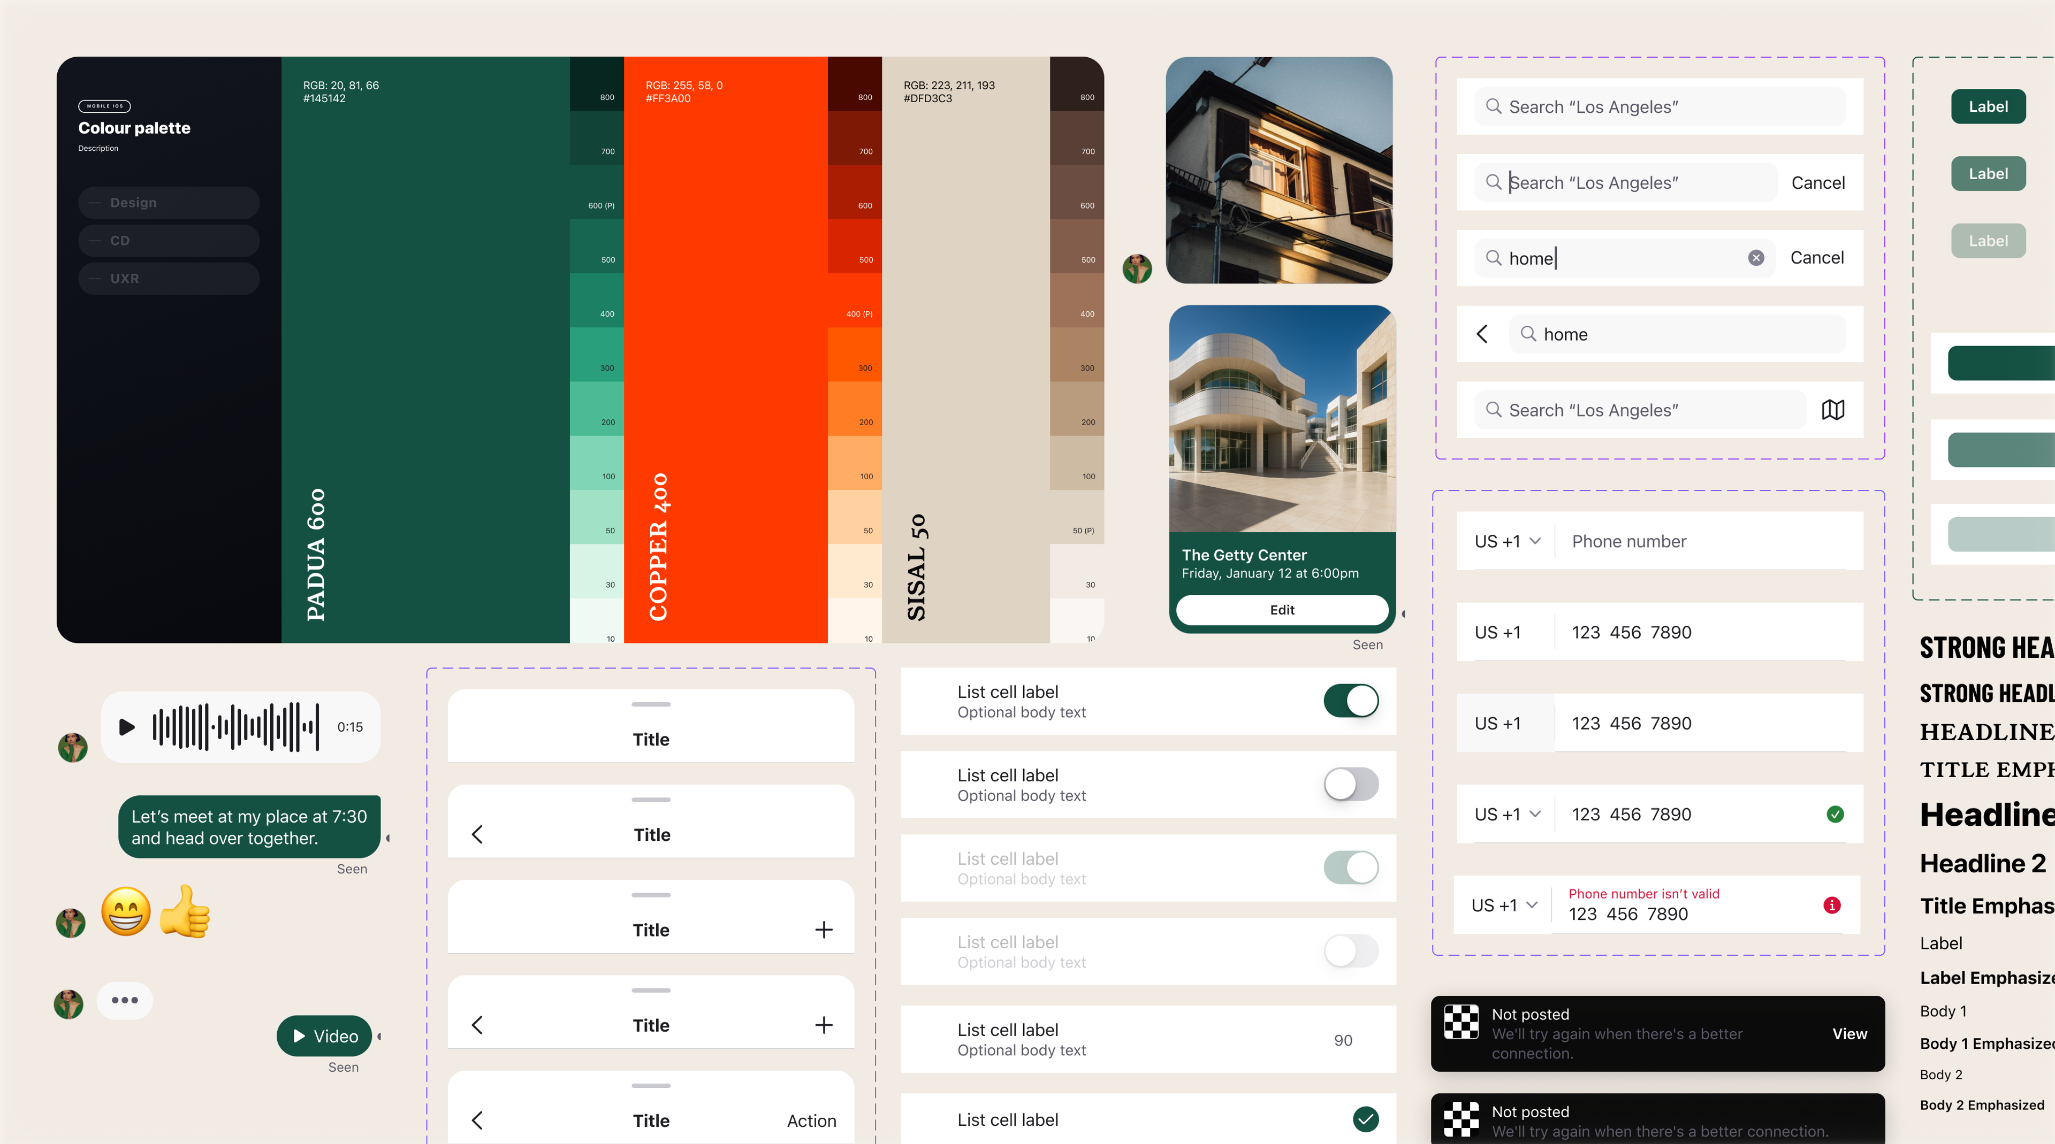2055x1144 pixels.
Task: Click the audio waveform of voice message
Action: [236, 727]
